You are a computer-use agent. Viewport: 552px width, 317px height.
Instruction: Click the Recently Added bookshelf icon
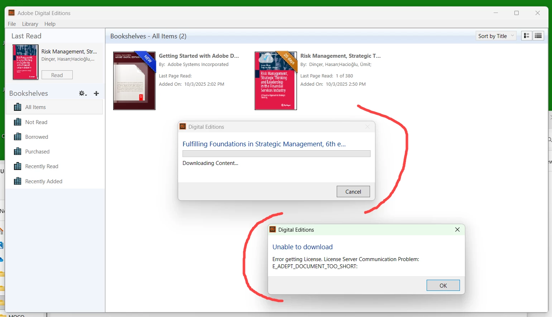tap(18, 181)
